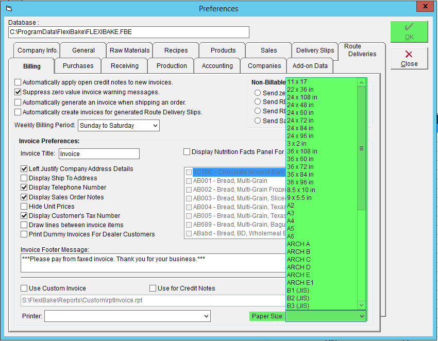438x341 pixels.
Task: Check Use for Credit Notes
Action: [153, 288]
